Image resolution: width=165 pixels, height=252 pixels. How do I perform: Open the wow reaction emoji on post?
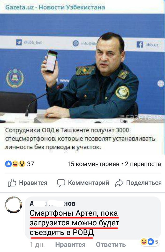[22, 164]
